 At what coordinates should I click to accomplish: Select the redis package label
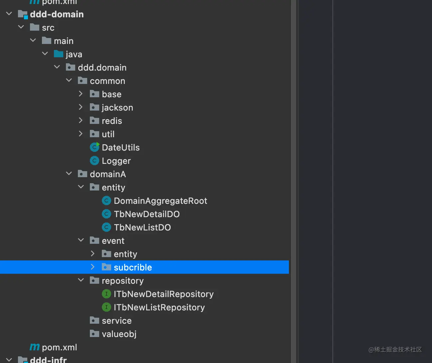tap(112, 121)
